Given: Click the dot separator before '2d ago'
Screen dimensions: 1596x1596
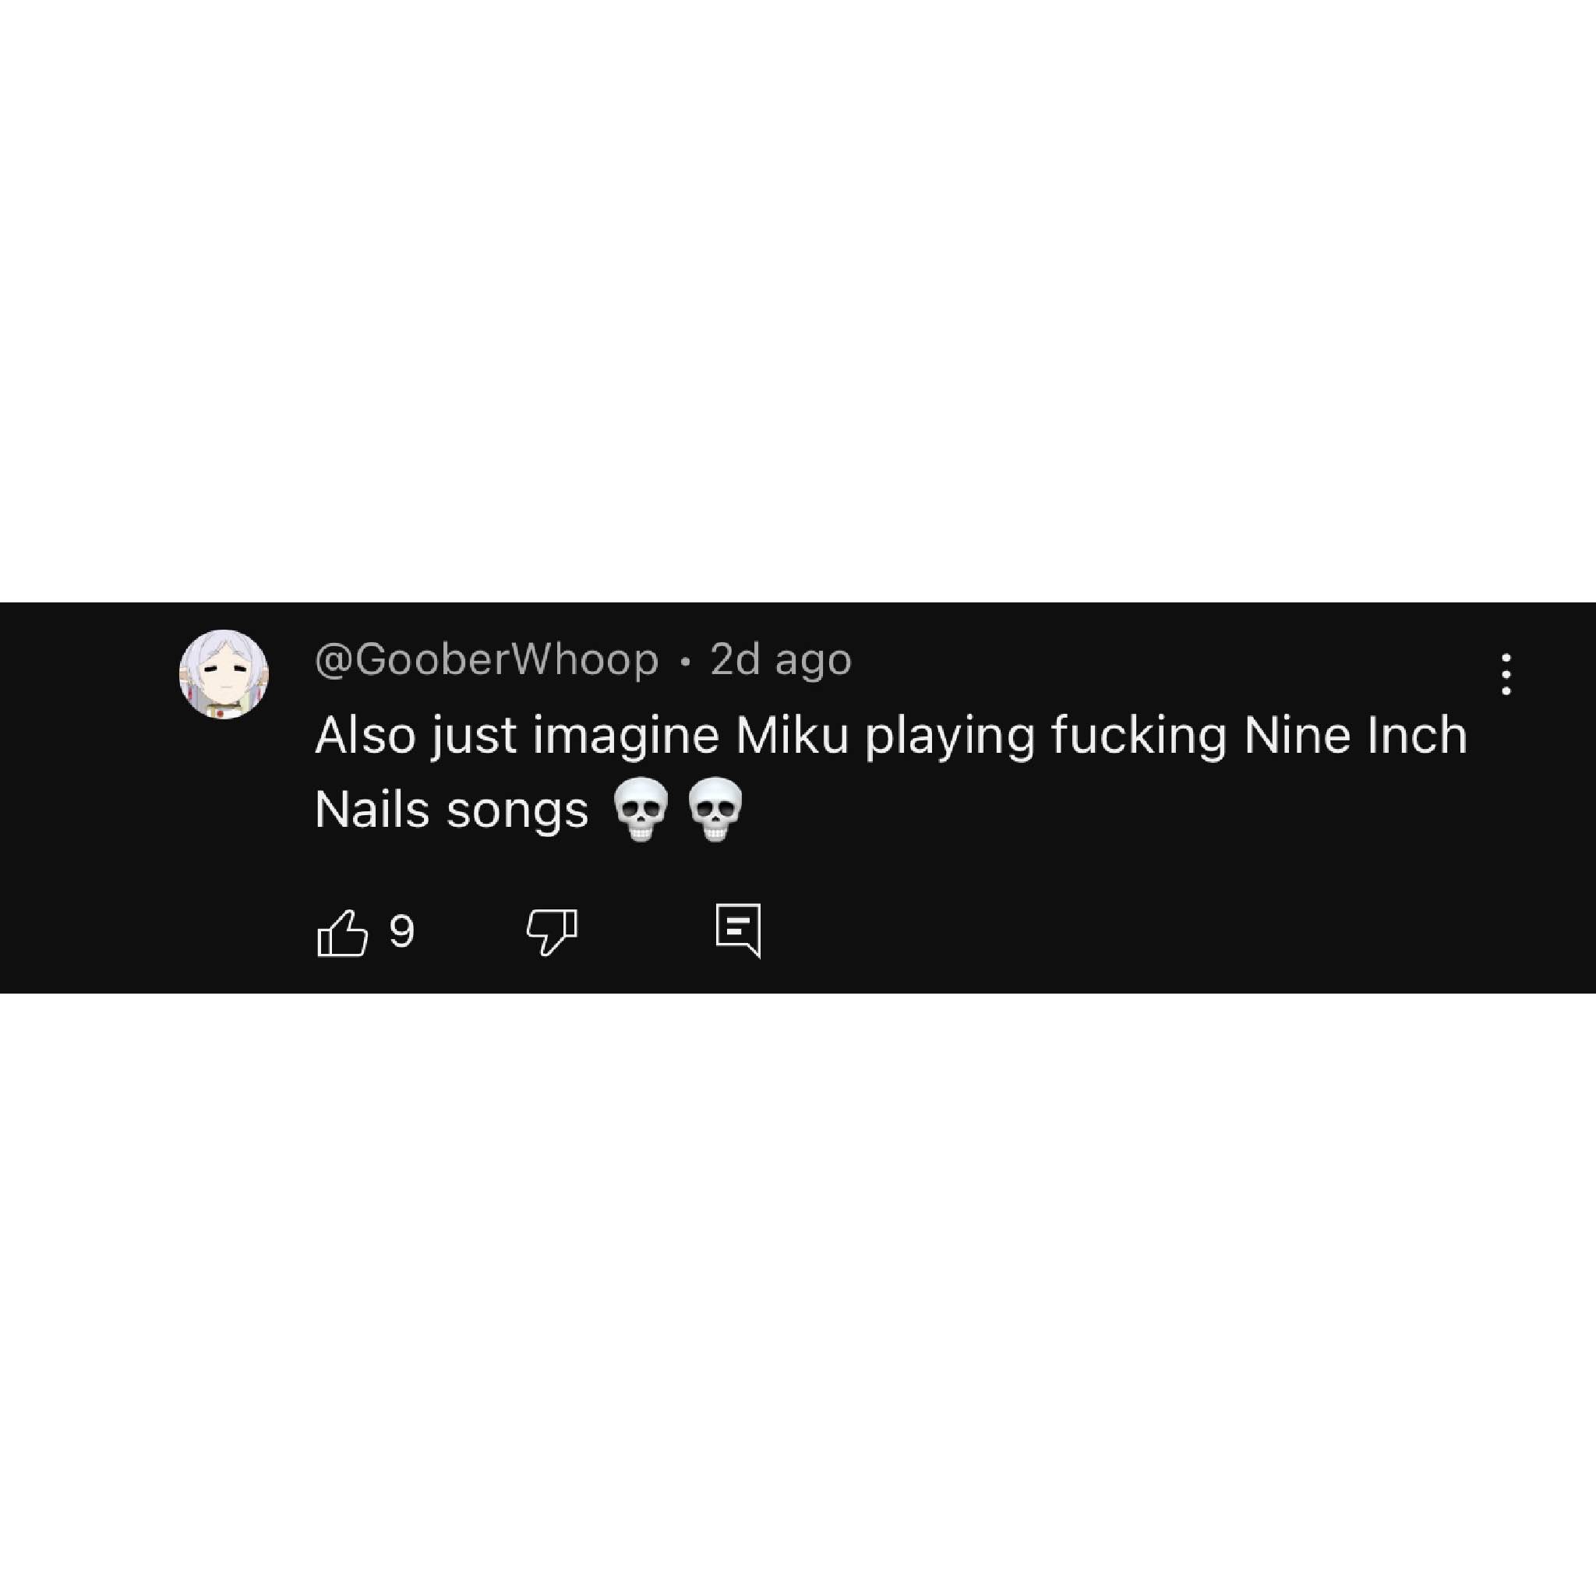Looking at the screenshot, I should coord(685,661).
